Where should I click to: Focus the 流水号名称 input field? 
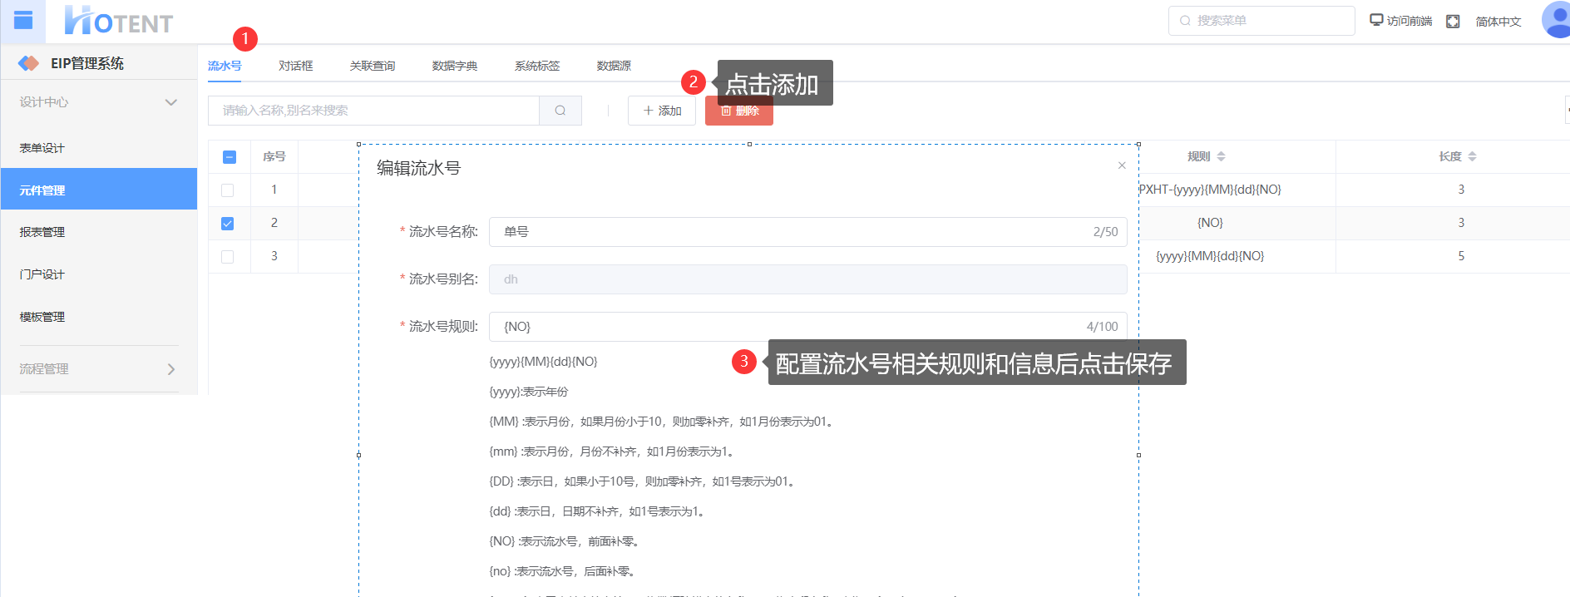[790, 232]
